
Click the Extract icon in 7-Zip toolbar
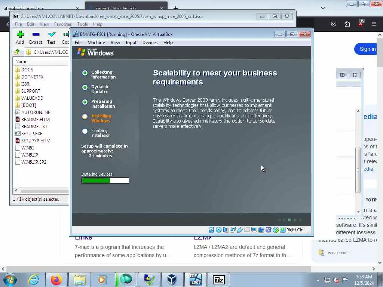pyautogui.click(x=36, y=34)
